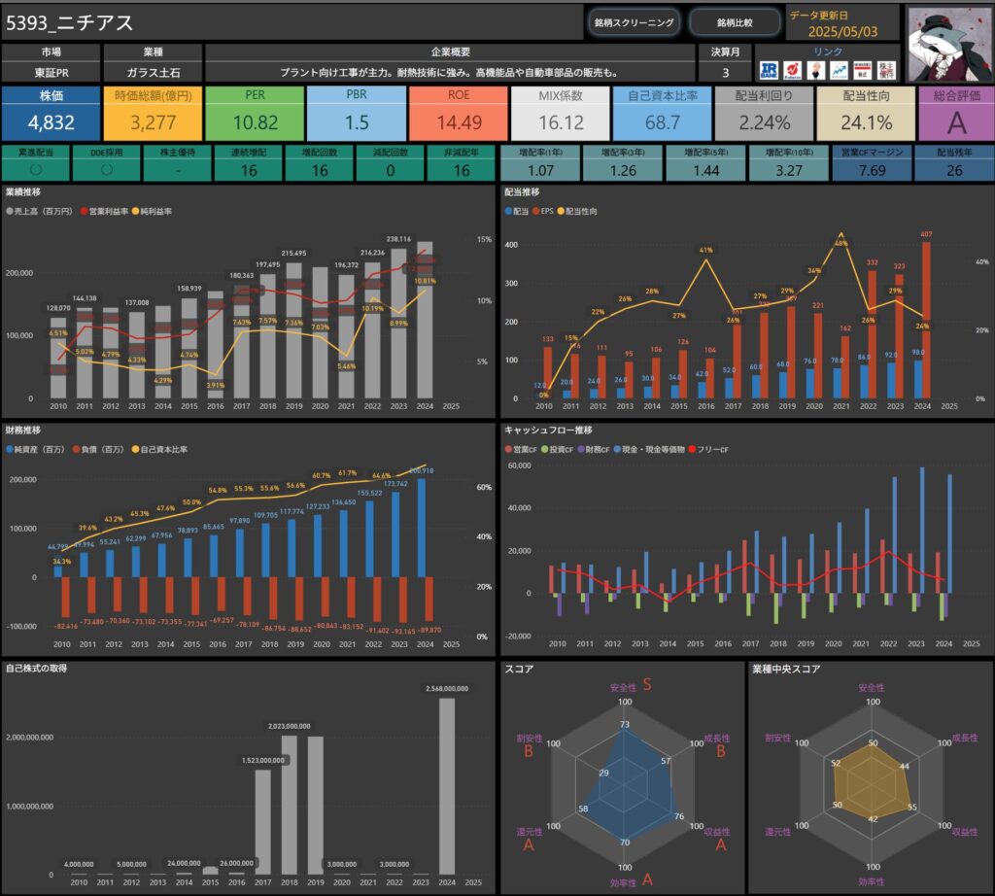Click the 連続増配 card
The image size is (995, 896).
tap(248, 163)
